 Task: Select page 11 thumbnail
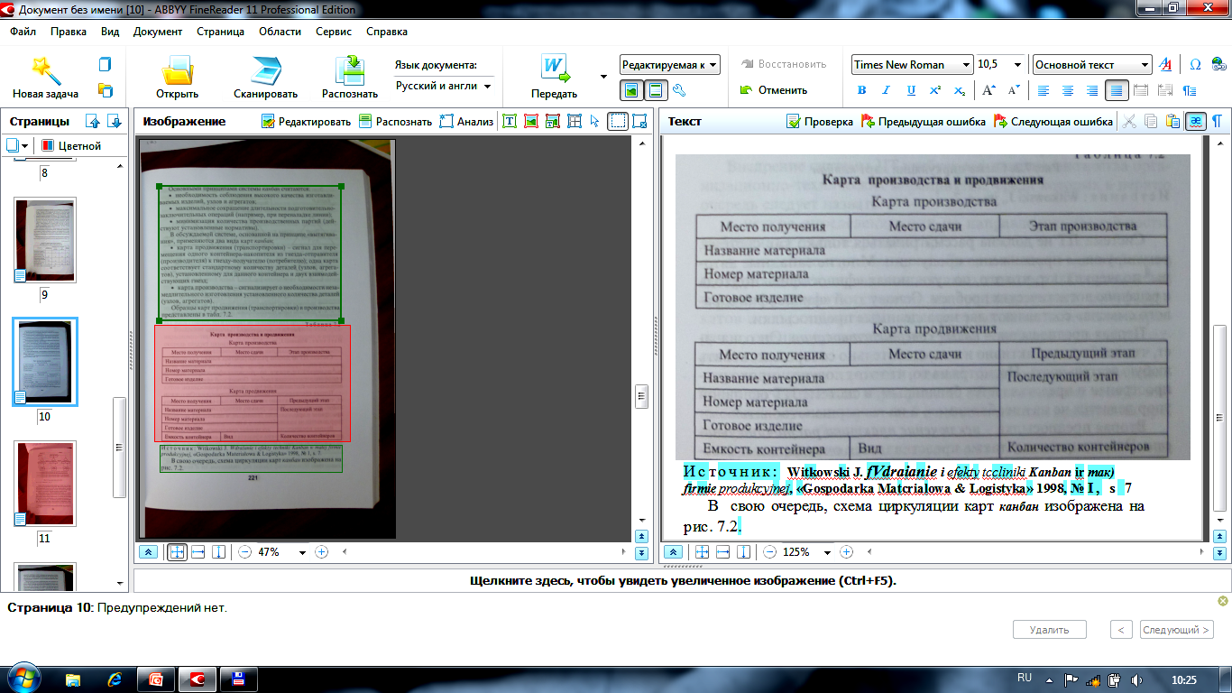45,484
